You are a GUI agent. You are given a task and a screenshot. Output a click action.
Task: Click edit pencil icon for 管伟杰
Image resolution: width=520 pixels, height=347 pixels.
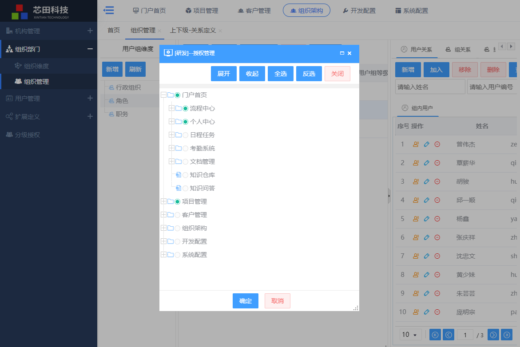(427, 144)
